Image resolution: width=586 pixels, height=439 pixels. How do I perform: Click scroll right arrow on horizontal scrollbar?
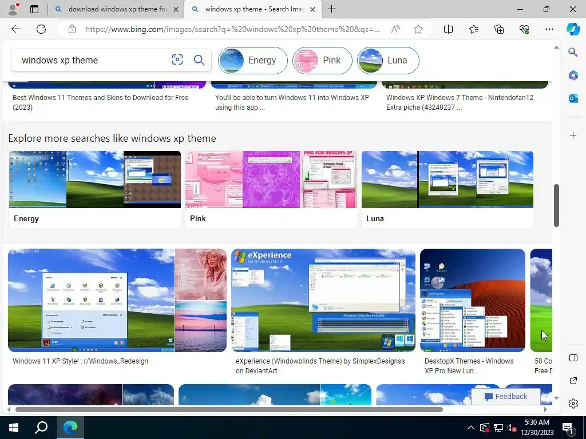545,409
